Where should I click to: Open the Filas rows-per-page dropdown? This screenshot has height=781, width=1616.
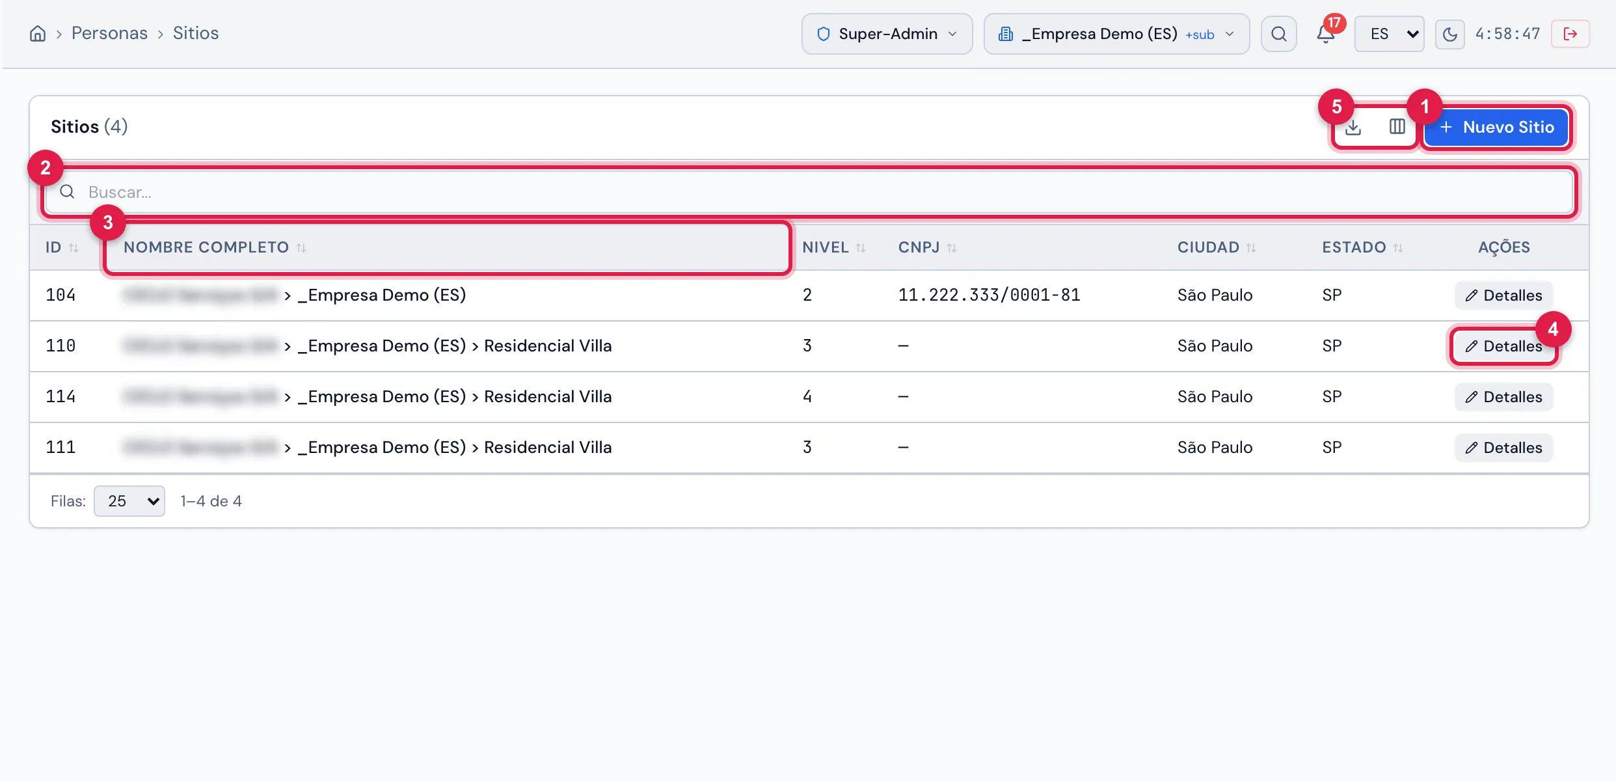click(x=129, y=501)
